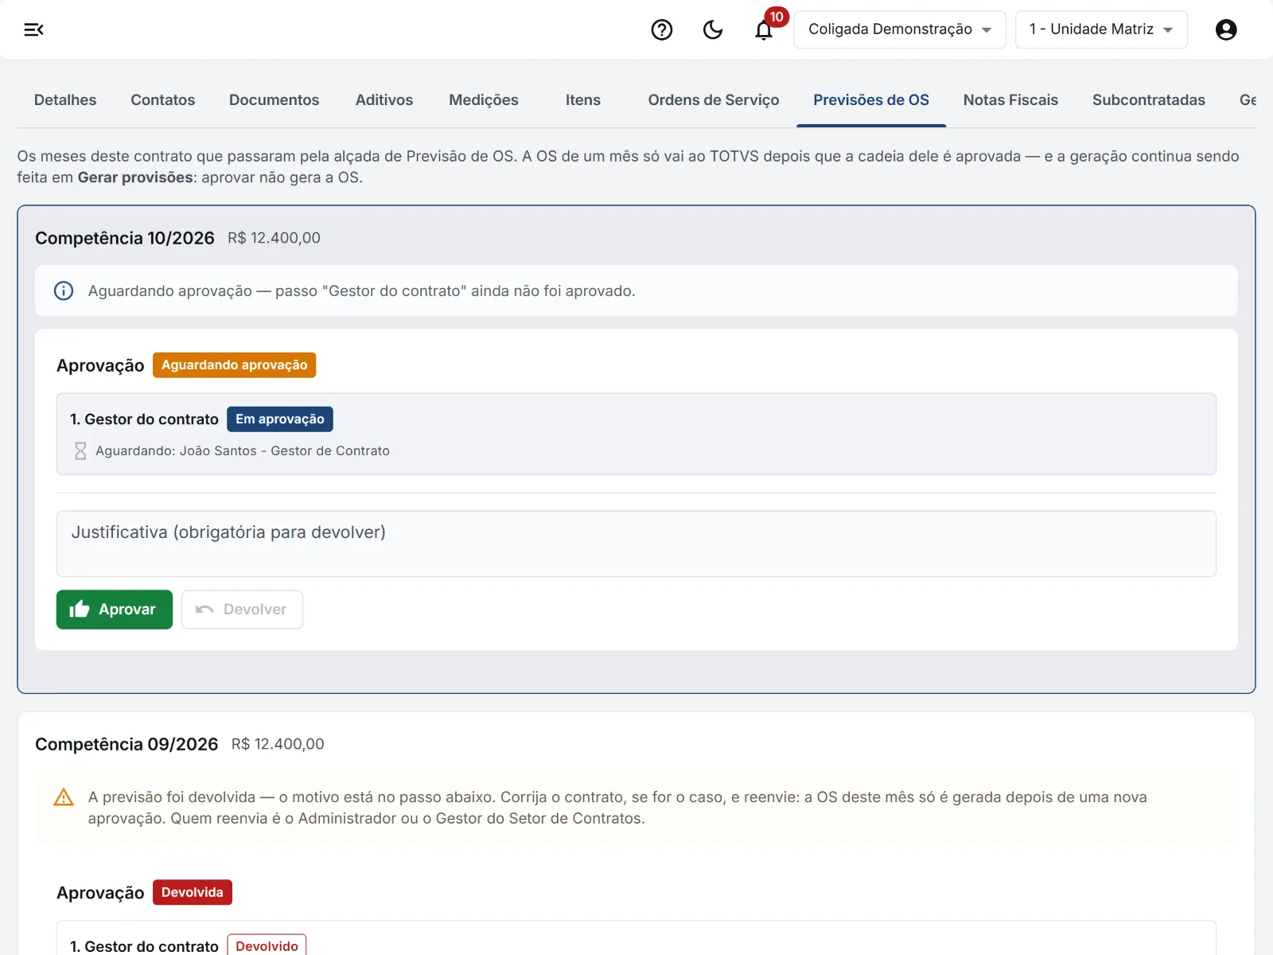Open notifications bell with 10 badge
The height and width of the screenshot is (955, 1273).
[765, 29]
